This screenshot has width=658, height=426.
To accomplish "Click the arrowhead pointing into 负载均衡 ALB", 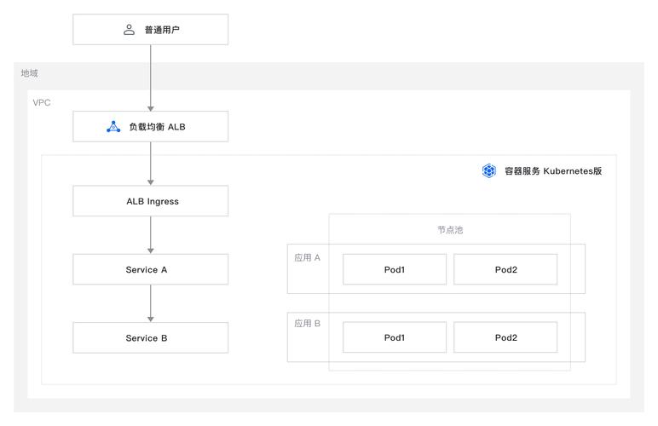I will [x=151, y=107].
